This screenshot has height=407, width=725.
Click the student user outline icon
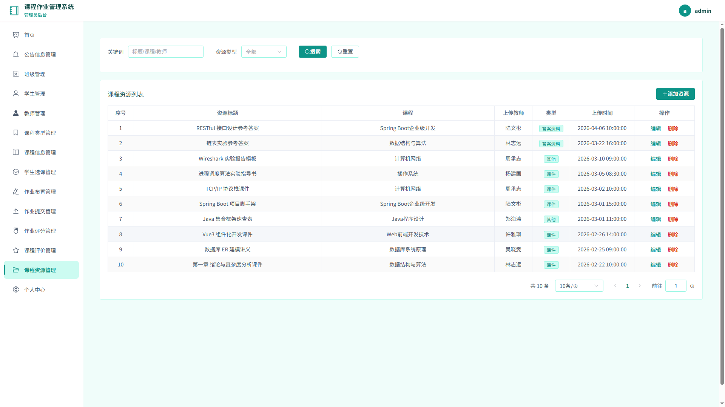coord(16,93)
